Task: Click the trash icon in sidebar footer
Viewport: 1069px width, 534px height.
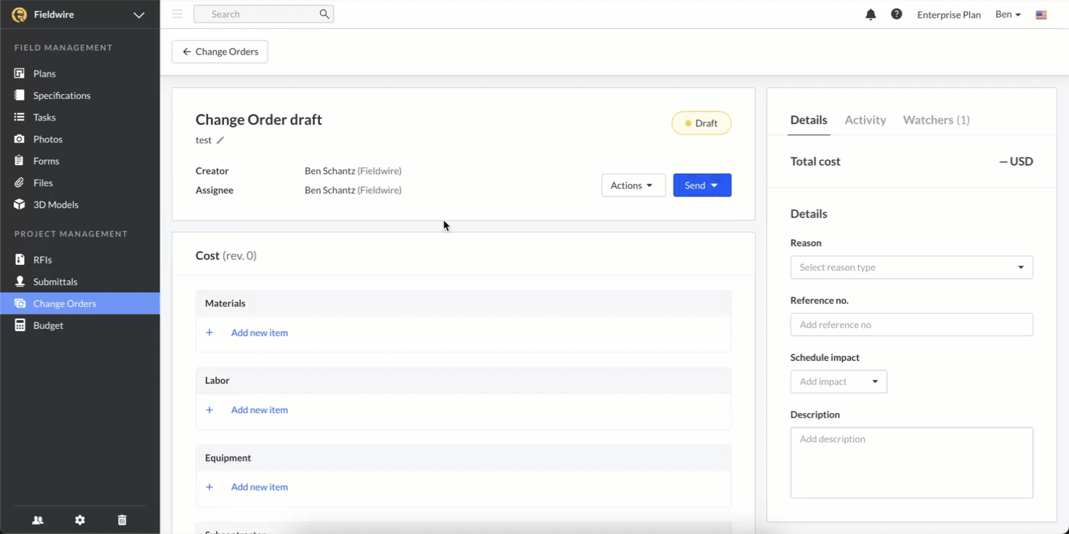Action: [x=122, y=520]
